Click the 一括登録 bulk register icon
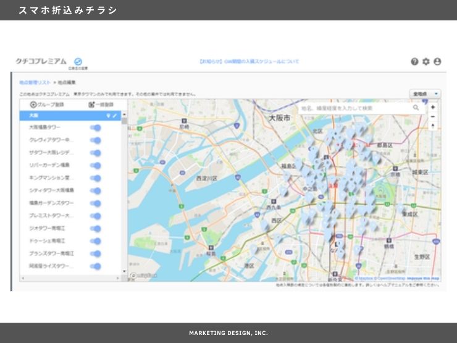 (91, 104)
